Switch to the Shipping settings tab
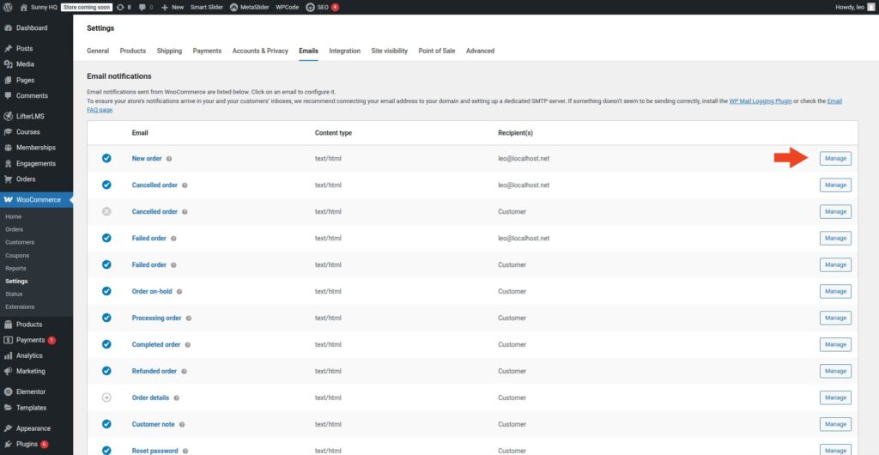 pyautogui.click(x=169, y=51)
